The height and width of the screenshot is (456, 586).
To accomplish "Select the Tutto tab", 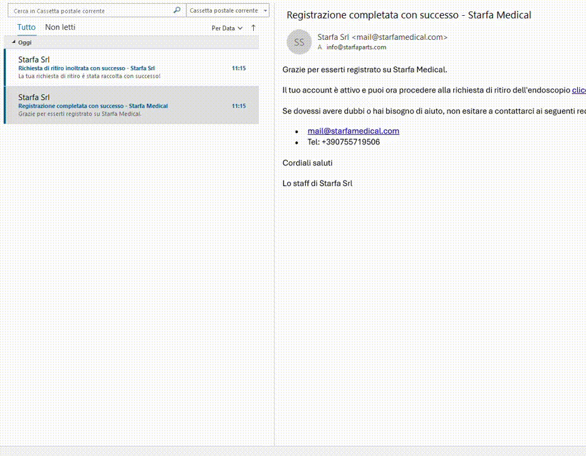I will [26, 27].
